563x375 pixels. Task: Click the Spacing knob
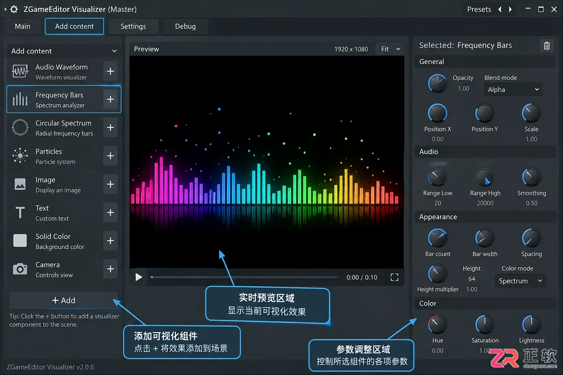(531, 238)
